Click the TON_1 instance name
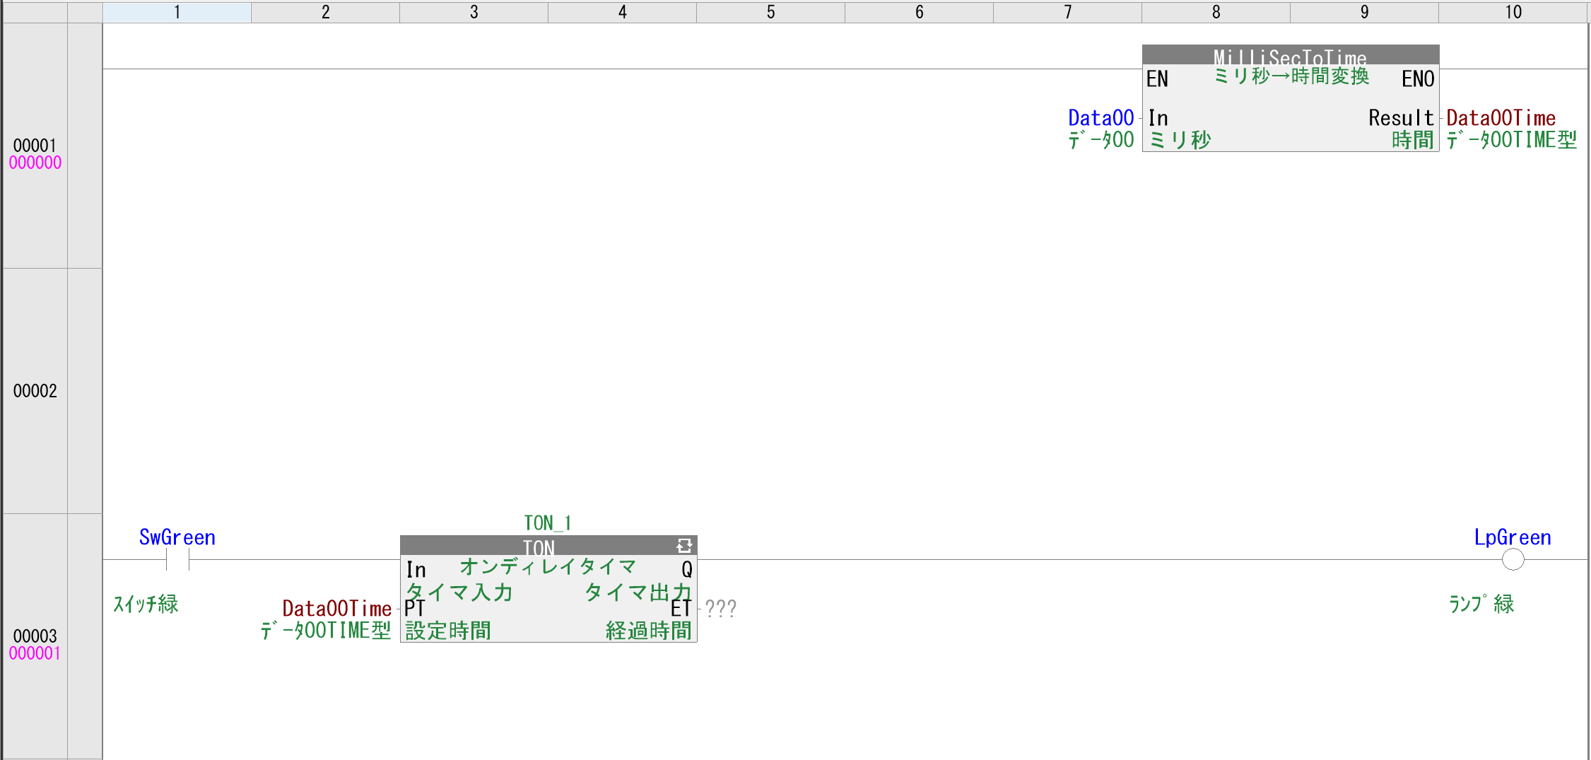1591x760 pixels. click(x=548, y=522)
